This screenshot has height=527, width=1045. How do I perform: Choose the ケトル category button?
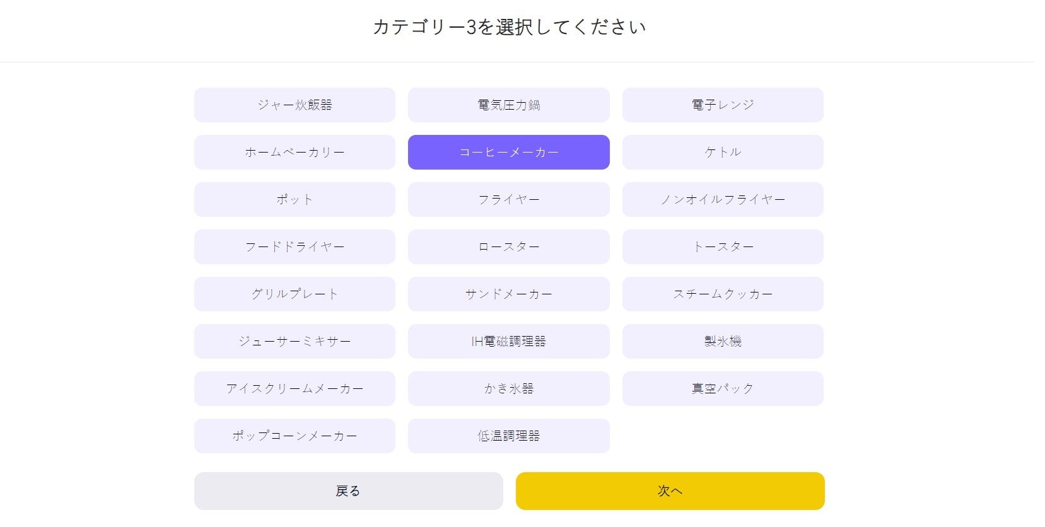point(723,152)
